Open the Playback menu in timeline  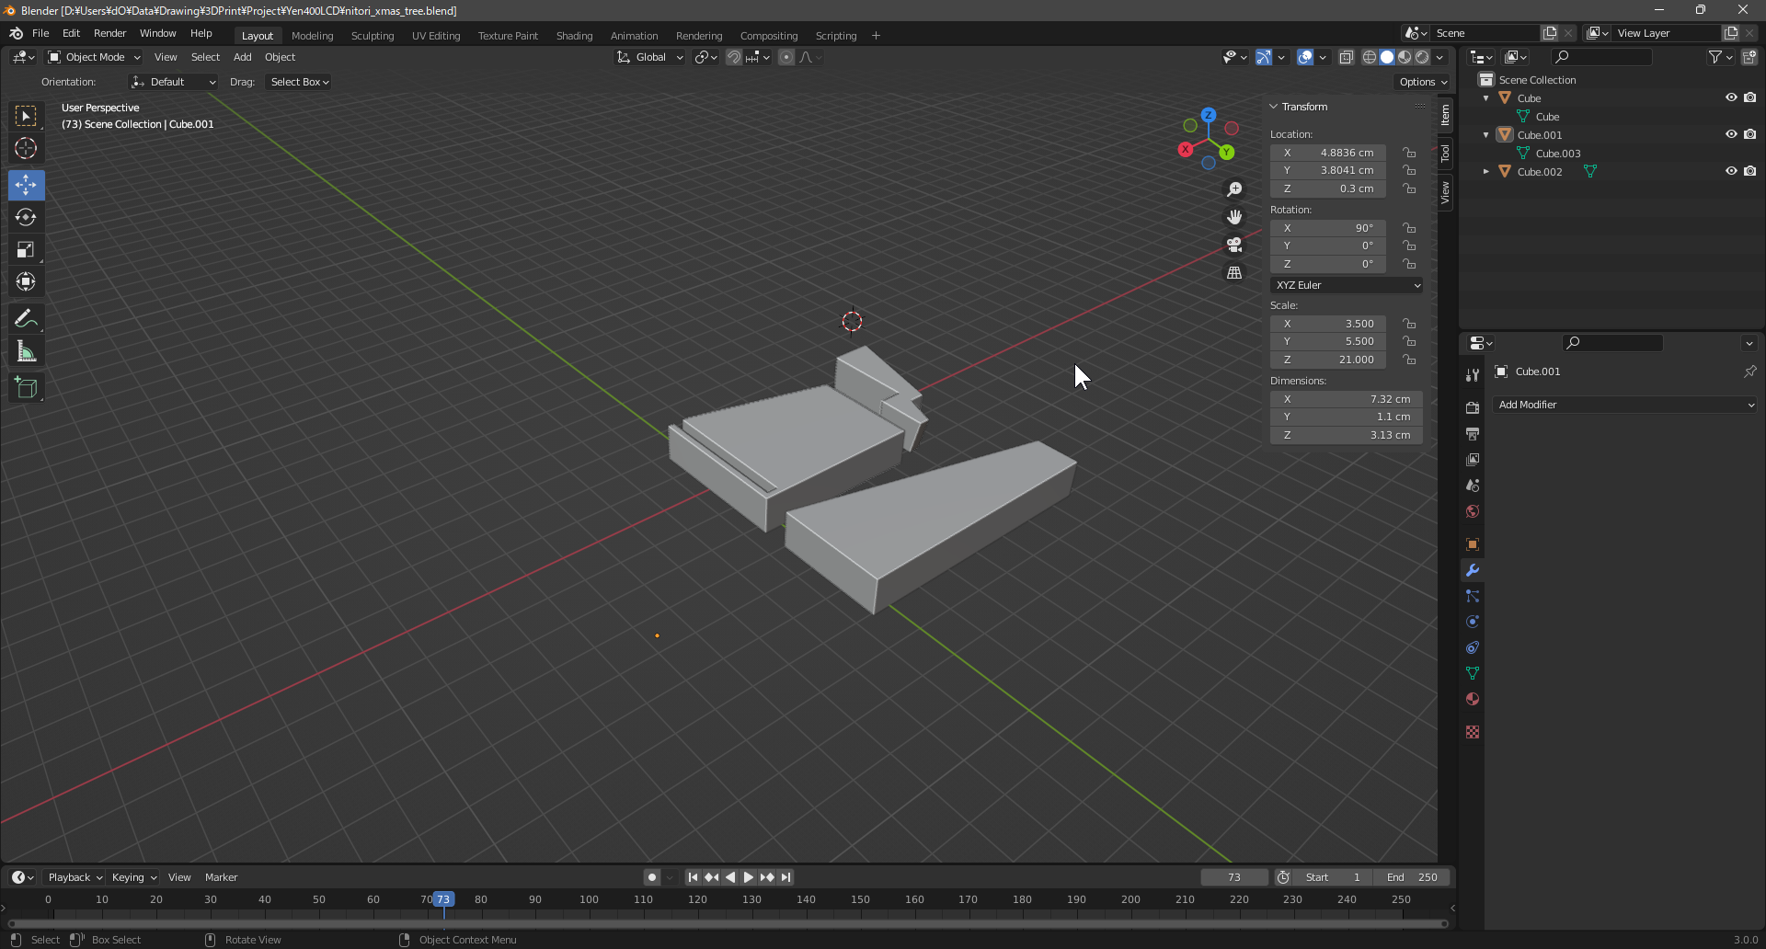click(75, 877)
